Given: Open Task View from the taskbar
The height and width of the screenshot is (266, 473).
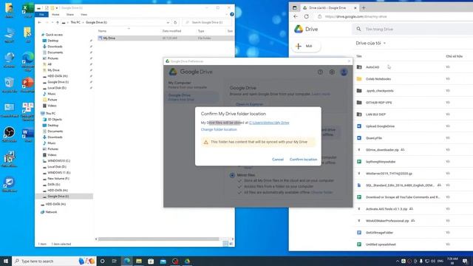Looking at the screenshot, I should click(115, 261).
